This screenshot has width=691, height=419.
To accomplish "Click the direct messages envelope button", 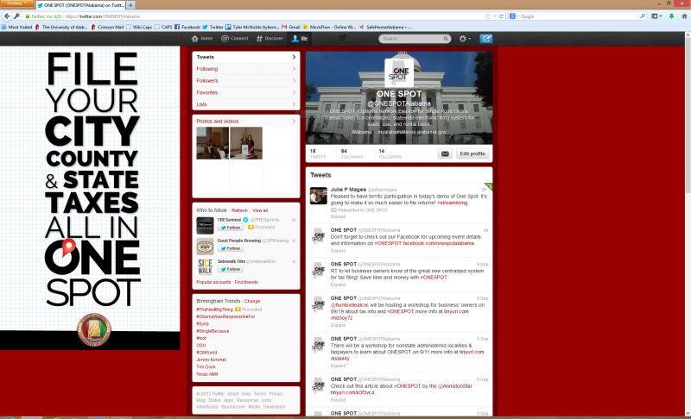I will pos(445,153).
